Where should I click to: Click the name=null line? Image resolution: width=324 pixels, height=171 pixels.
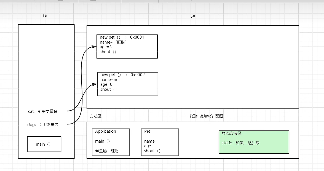[x=110, y=80]
